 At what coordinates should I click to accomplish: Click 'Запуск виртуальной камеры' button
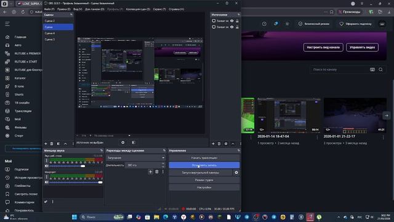pyautogui.click(x=201, y=173)
